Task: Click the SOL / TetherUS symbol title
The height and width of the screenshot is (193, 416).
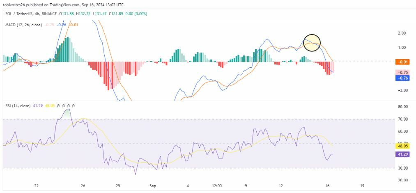Action: click(20, 14)
